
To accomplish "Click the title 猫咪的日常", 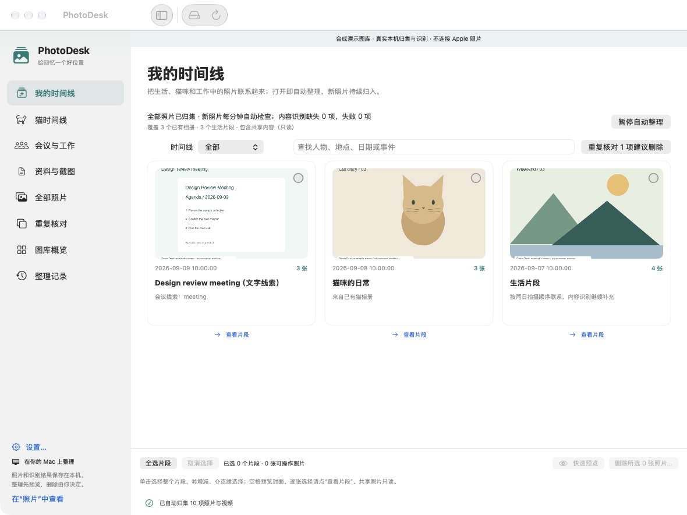I will 351,283.
